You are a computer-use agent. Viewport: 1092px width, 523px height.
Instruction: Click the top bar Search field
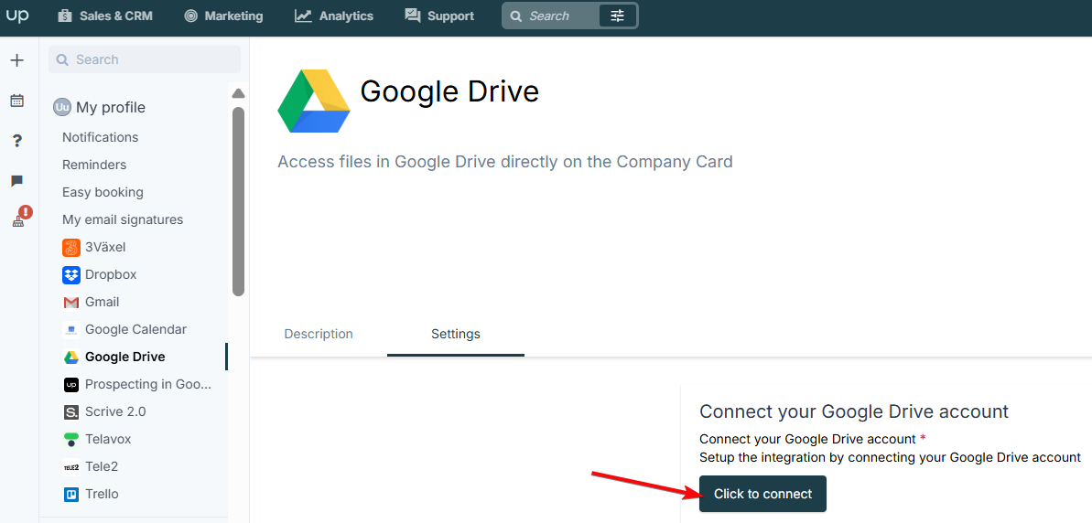pyautogui.click(x=552, y=16)
